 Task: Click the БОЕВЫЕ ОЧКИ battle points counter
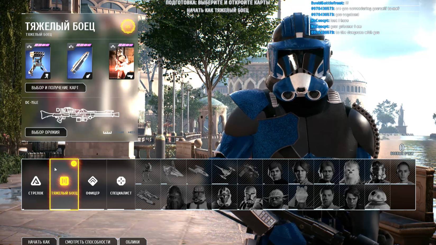(402, 149)
